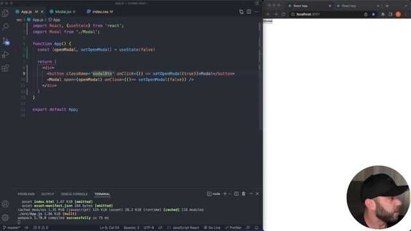Select the TERMINAL panel tab
The width and height of the screenshot is (411, 231).
pos(102,194)
